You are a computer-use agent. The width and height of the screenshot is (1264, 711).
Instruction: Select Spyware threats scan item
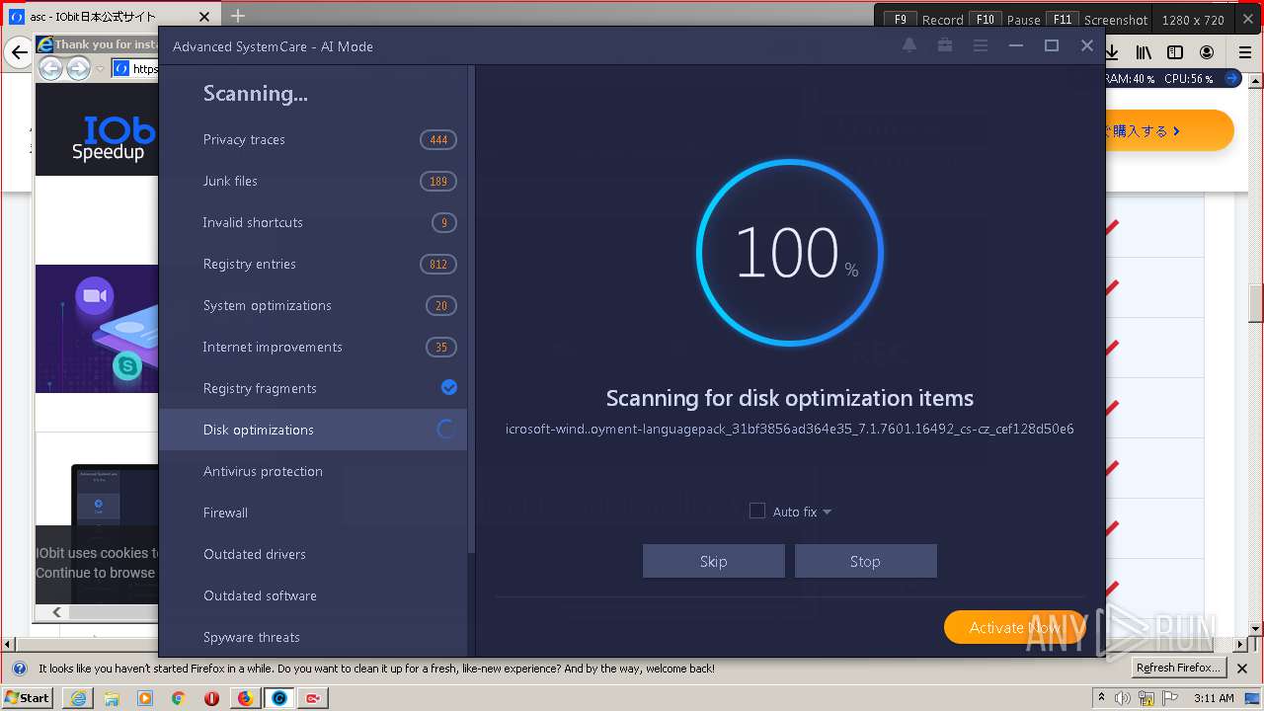[313, 637]
